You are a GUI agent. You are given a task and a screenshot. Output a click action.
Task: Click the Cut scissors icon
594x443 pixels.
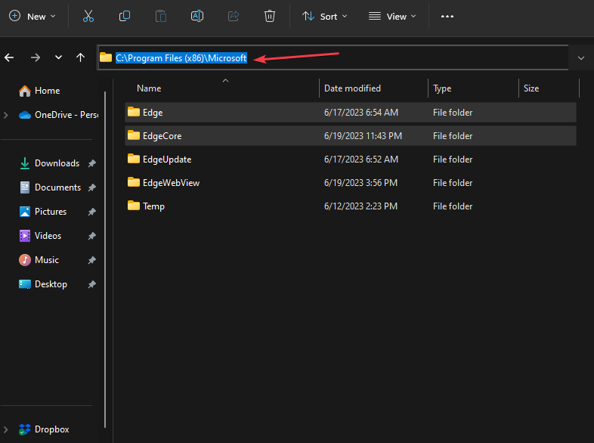coord(88,17)
